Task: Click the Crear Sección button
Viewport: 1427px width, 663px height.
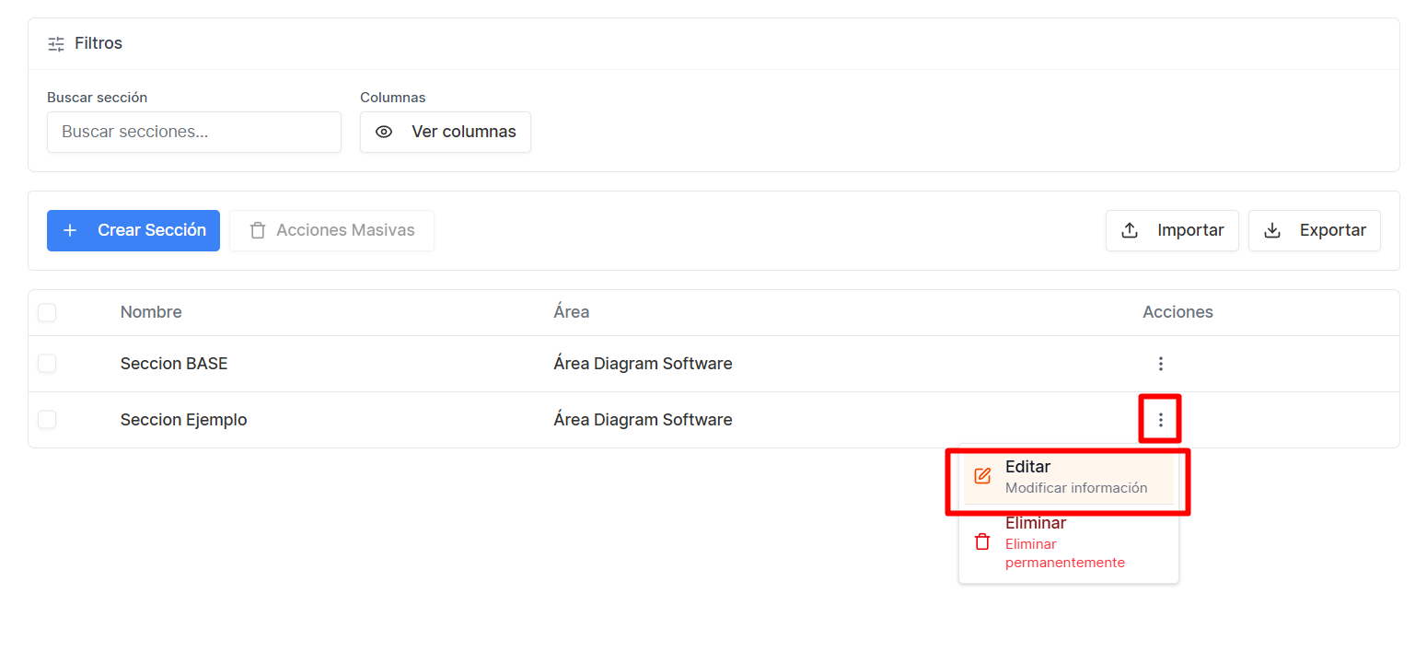Action: click(x=133, y=230)
